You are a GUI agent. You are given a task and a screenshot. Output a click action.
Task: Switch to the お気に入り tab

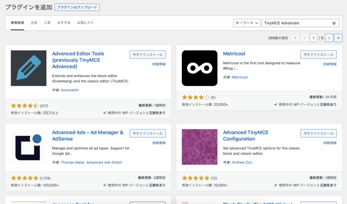pos(85,23)
